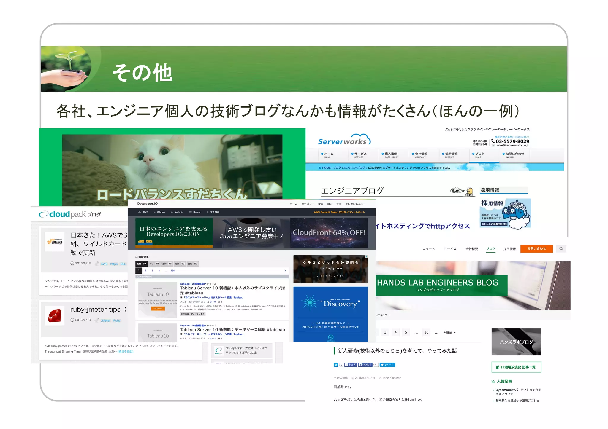The height and width of the screenshot is (429, 608).
Task: Open 共有 menu on Developers.IO
Action: click(x=339, y=204)
